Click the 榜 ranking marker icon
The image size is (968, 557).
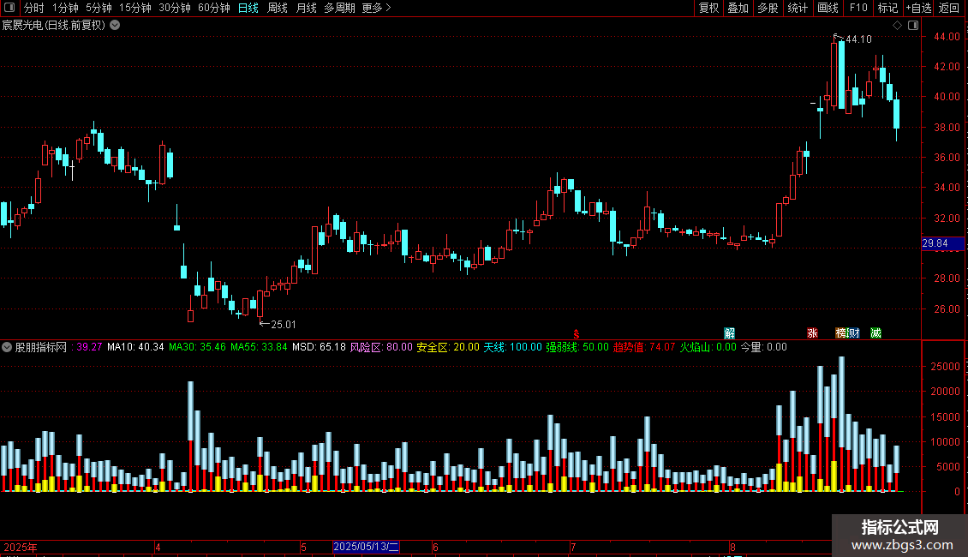(x=841, y=332)
